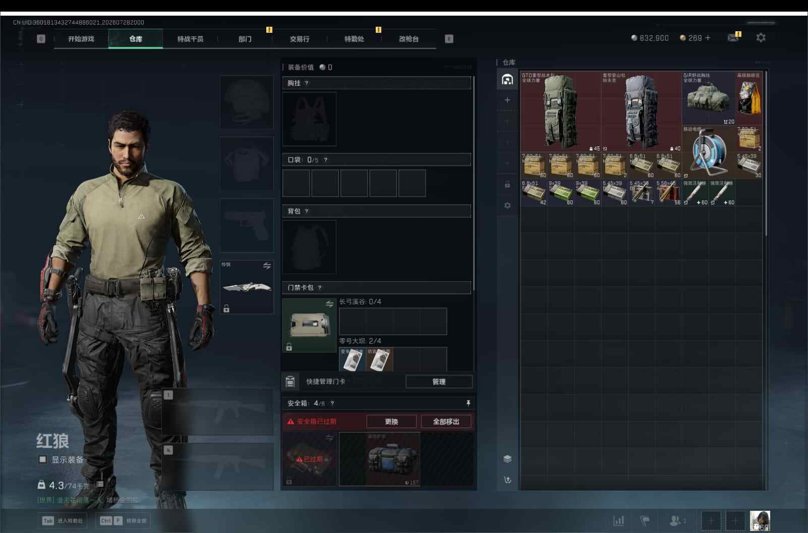Select the 仓库 tab
Screen dimensions: 808x533
tap(136, 39)
